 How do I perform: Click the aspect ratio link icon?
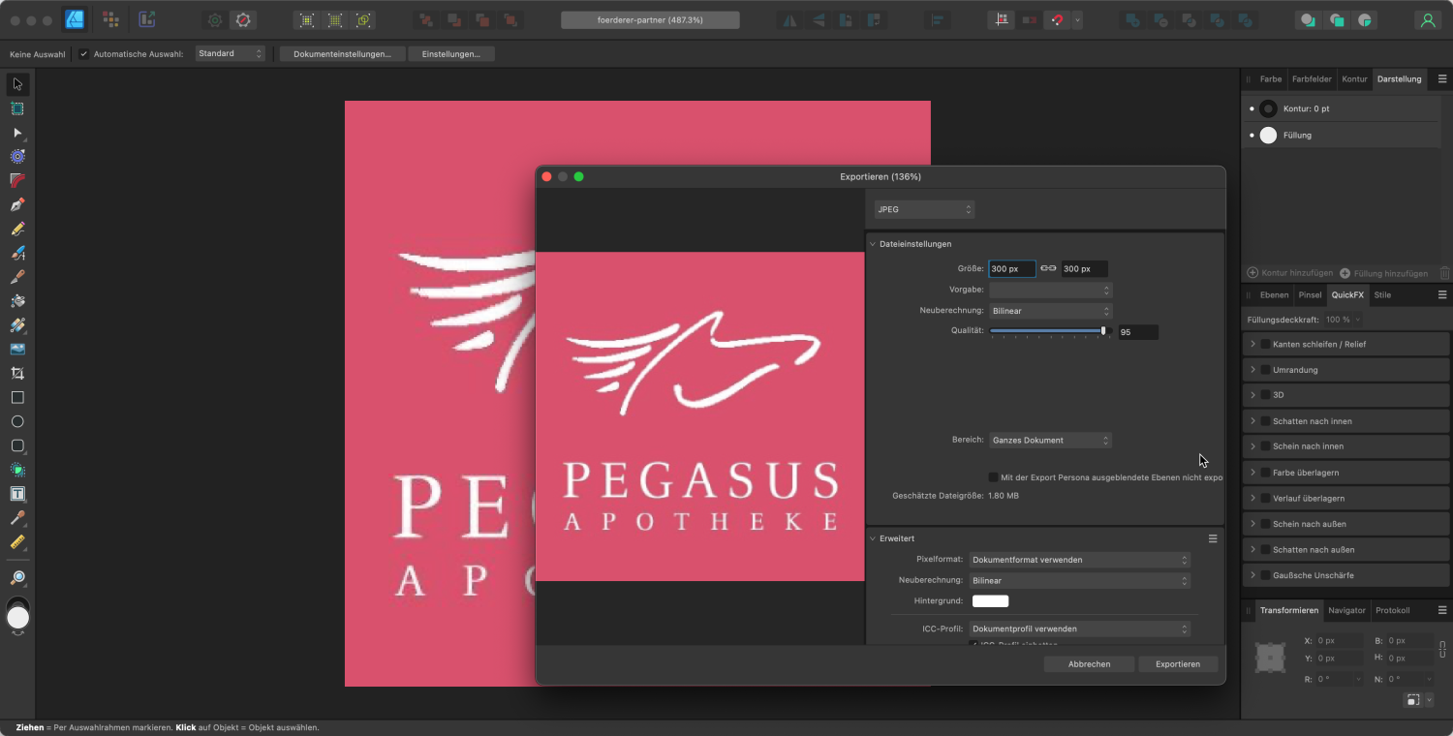coord(1048,268)
